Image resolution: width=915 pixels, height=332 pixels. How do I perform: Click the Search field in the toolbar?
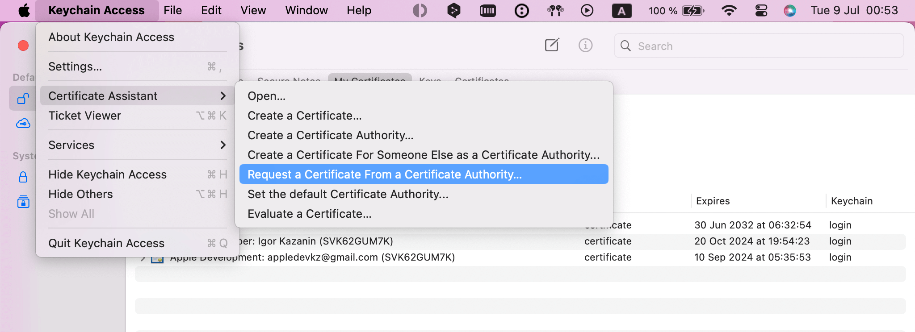pyautogui.click(x=759, y=46)
